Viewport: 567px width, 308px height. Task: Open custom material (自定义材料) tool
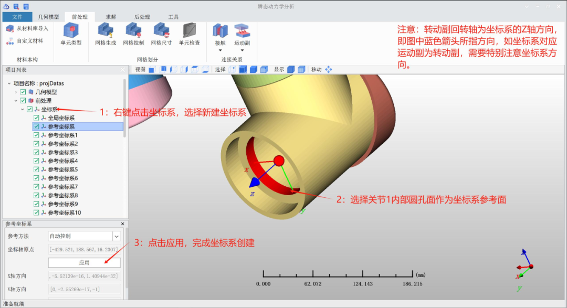pos(25,41)
